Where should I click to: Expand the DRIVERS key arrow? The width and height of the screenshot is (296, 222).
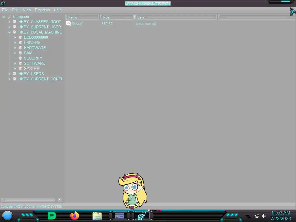click(x=14, y=43)
